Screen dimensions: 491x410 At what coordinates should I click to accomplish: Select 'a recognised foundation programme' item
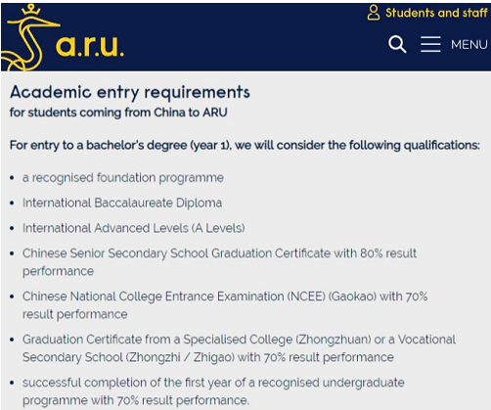pos(123,178)
